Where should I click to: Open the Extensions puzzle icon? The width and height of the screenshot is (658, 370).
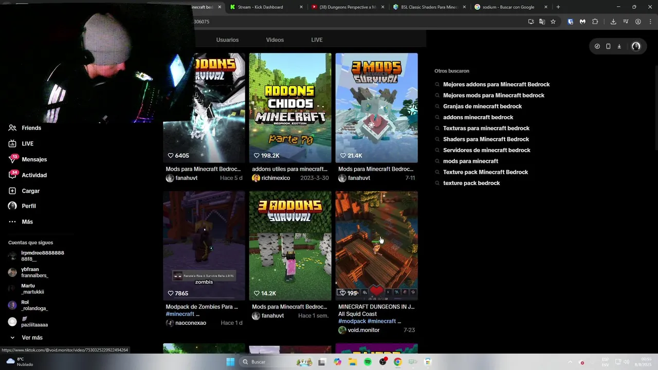tap(595, 22)
